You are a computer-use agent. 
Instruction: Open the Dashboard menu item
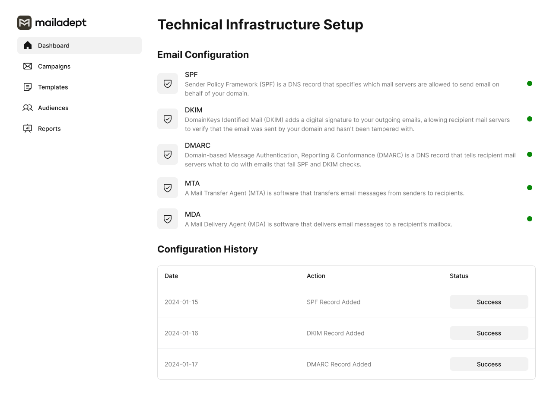point(79,45)
